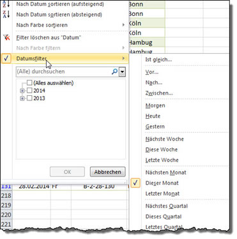Viewport: 237px width, 239px height.
Task: Choose 'Ist gleich...' date filter
Action: (158, 59)
